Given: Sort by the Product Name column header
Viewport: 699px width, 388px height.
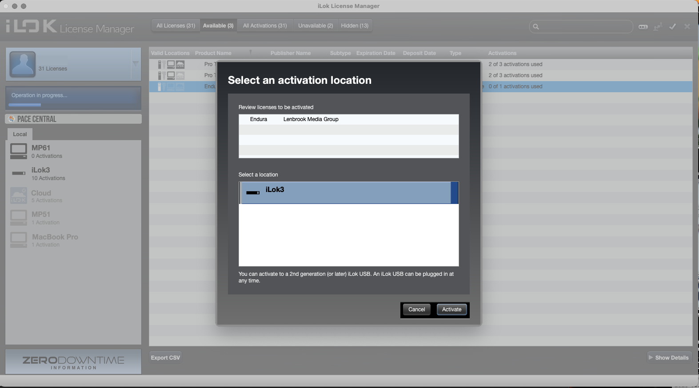Looking at the screenshot, I should click(213, 53).
